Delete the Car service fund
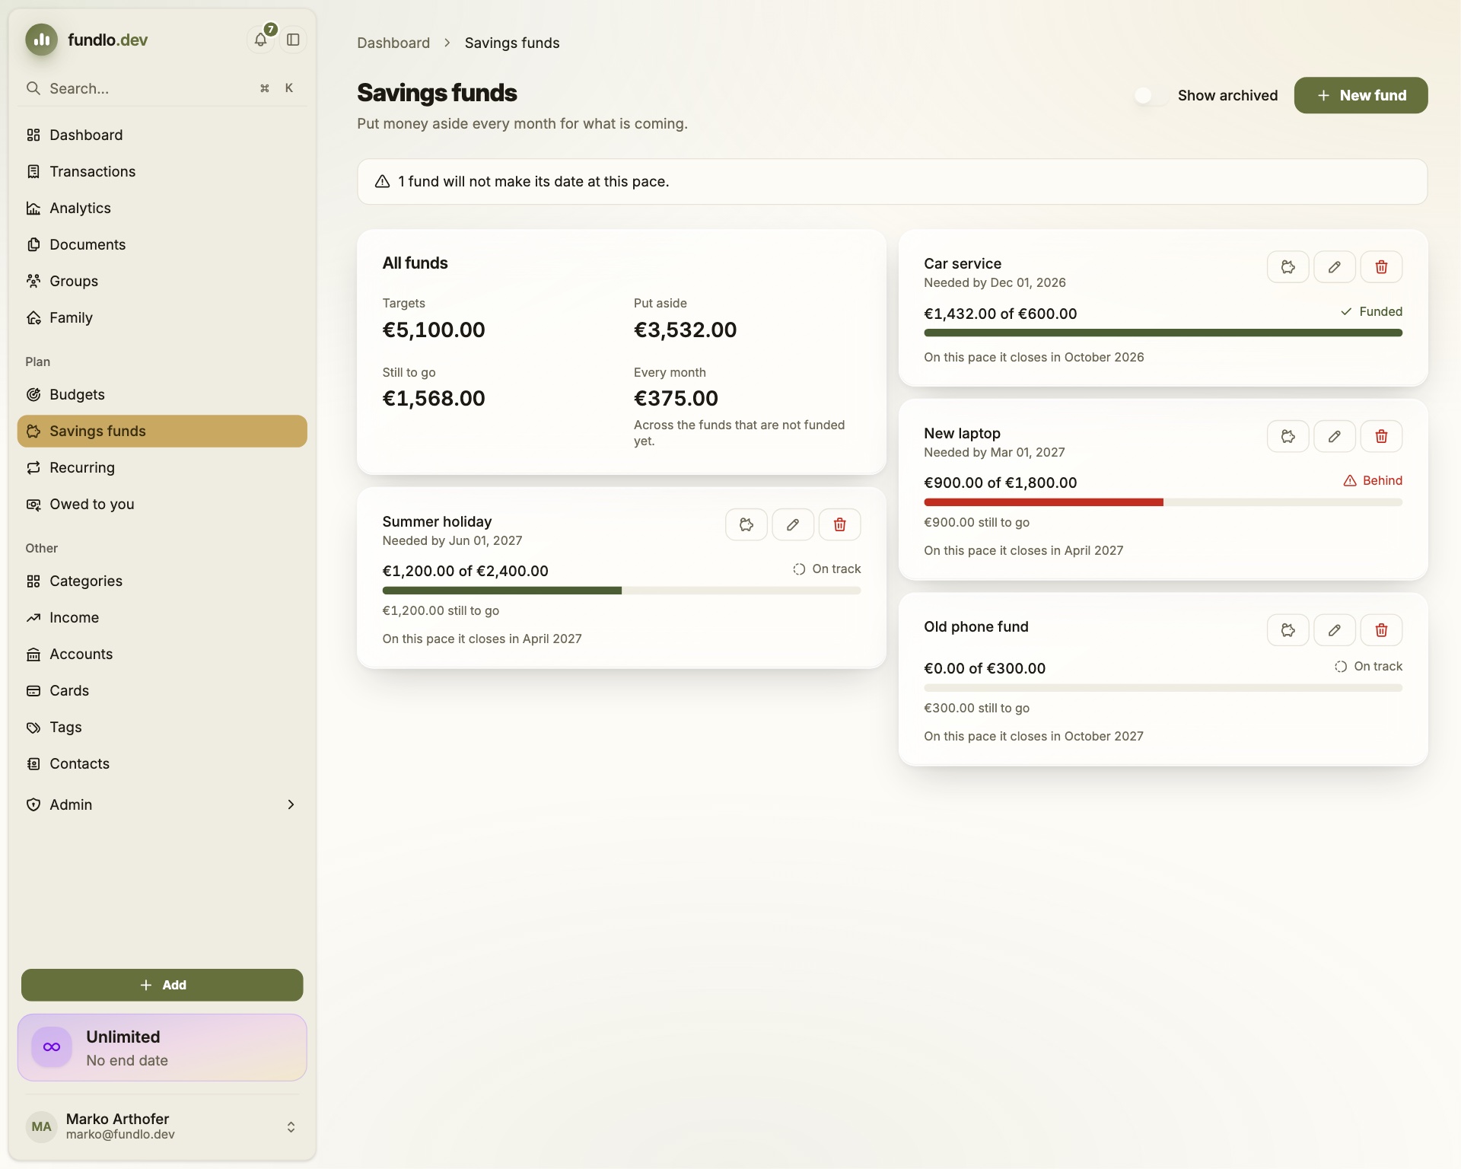 tap(1381, 267)
